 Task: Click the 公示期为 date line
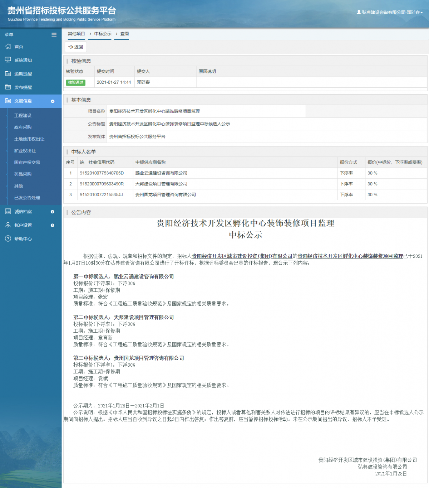pyautogui.click(x=119, y=406)
